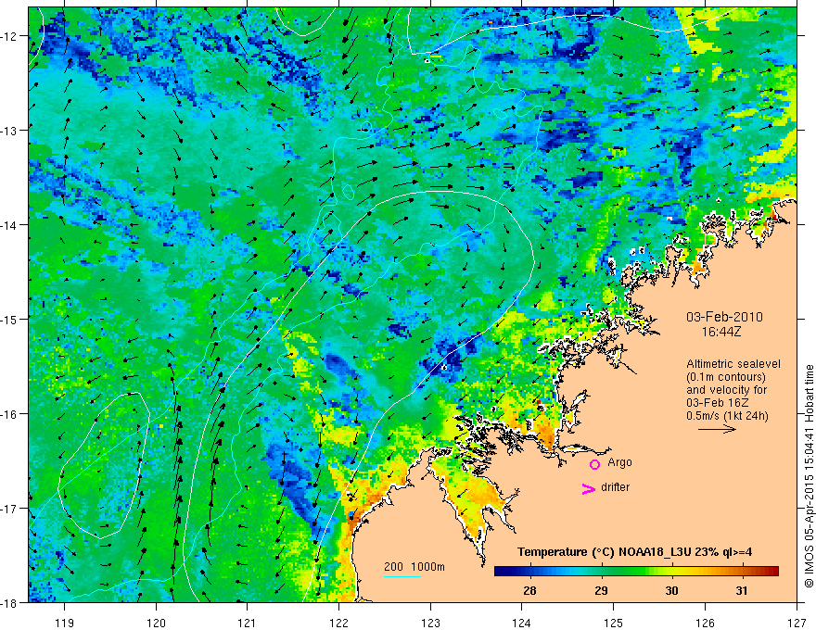The height and width of the screenshot is (630, 816).
Task: Click the color bar value 28
Action: tap(529, 590)
